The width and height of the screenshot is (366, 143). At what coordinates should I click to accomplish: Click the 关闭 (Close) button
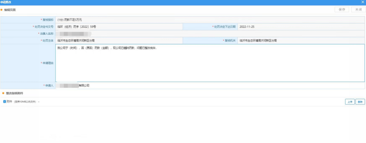coord(358,9)
